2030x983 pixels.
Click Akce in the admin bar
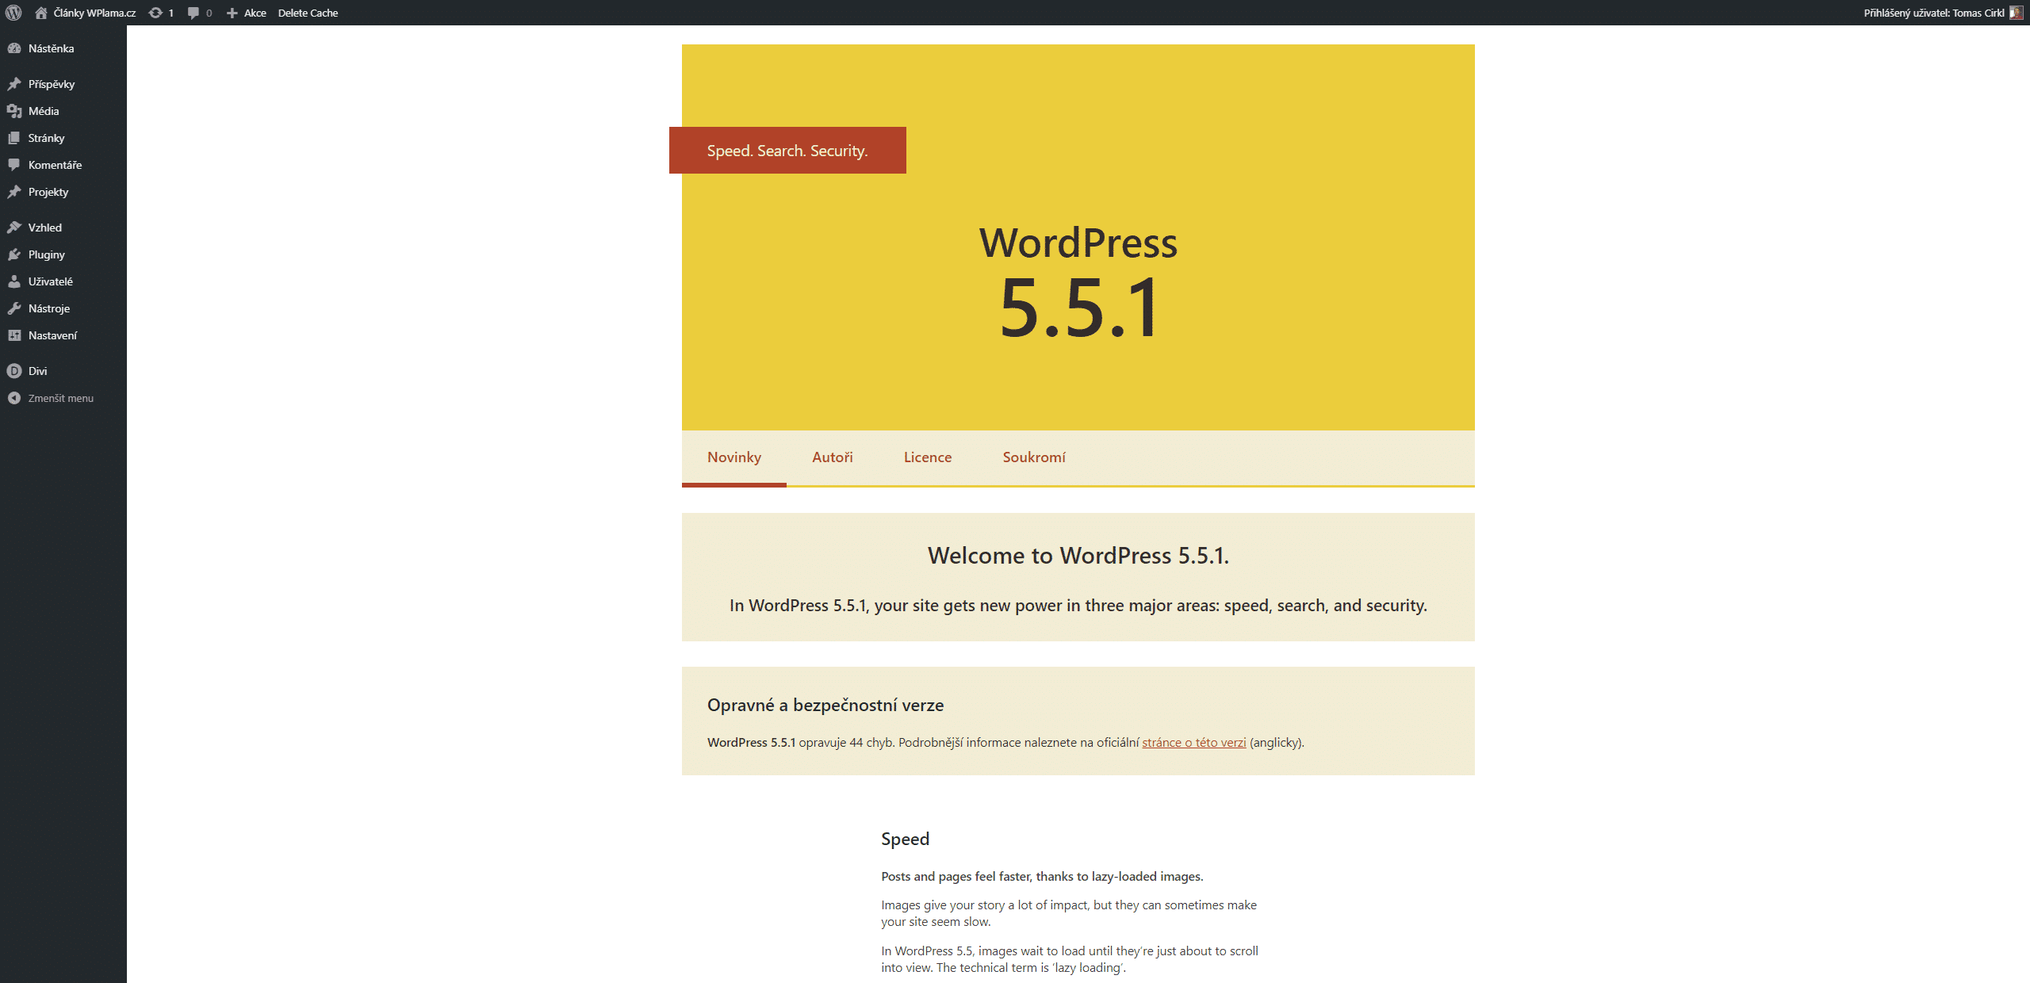[255, 13]
